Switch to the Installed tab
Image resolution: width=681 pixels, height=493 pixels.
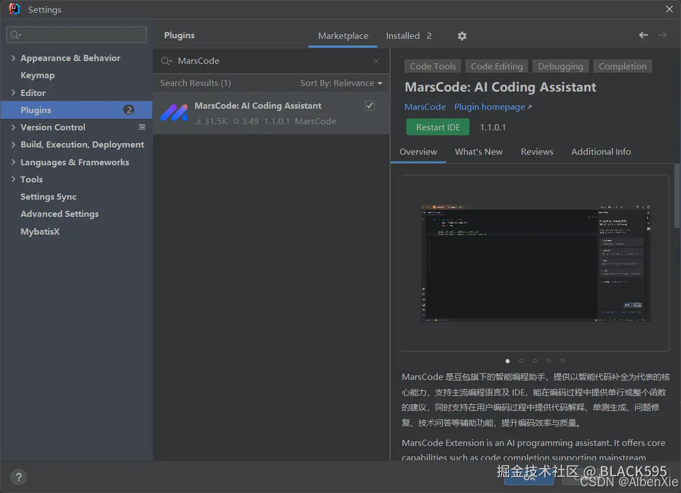pyautogui.click(x=408, y=36)
